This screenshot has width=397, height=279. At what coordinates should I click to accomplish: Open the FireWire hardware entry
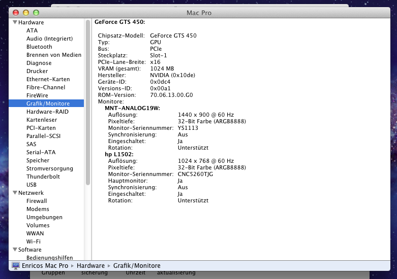[37, 95]
